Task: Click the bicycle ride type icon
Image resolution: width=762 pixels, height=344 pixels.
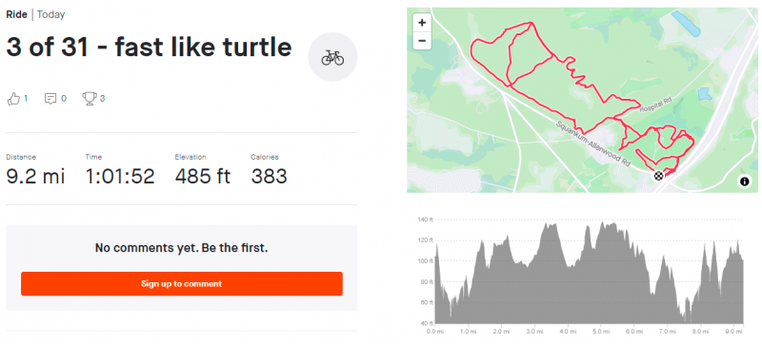Action: (x=332, y=57)
